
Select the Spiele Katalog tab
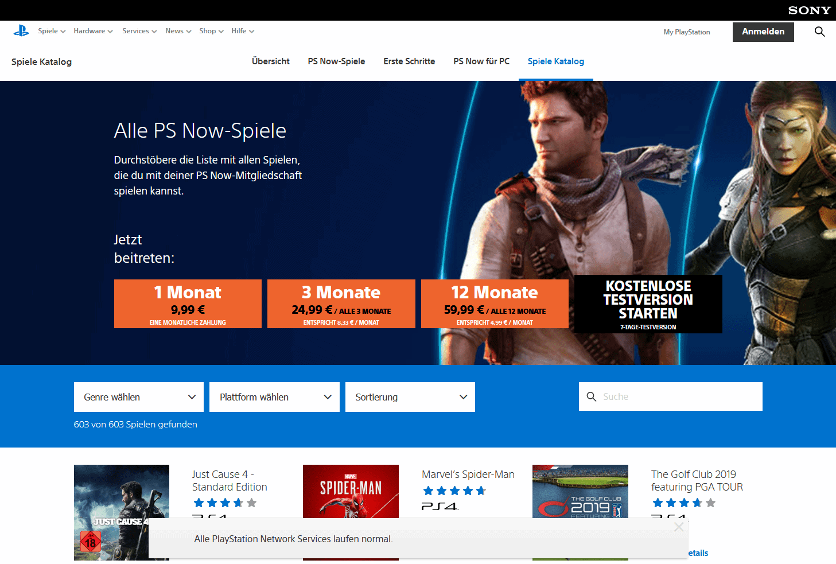[556, 61]
